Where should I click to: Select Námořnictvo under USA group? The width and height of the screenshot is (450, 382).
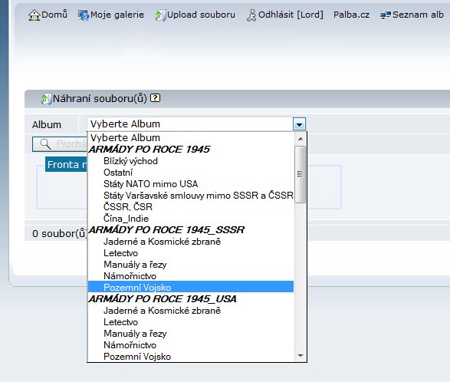[191, 345]
